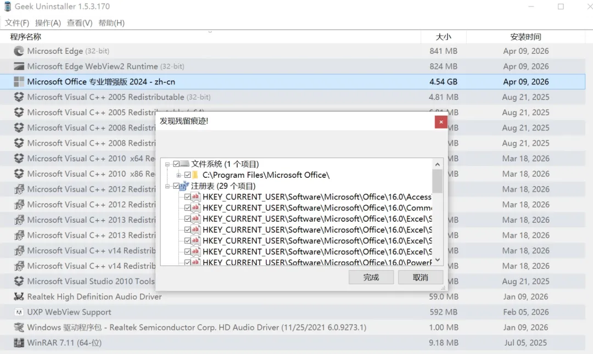Click icon of Visual C++ 2005 Redistributable (32-bit)
This screenshot has width=593, height=354.
[x=19, y=97]
